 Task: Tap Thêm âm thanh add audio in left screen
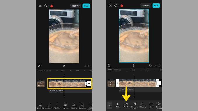click(x=56, y=90)
